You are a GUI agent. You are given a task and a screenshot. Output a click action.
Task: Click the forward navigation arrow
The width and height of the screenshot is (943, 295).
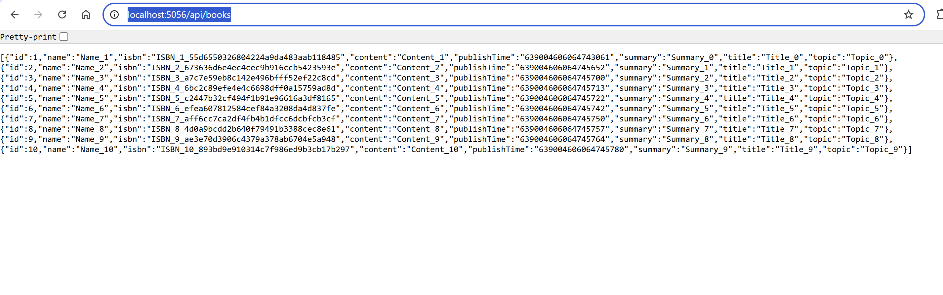(38, 15)
